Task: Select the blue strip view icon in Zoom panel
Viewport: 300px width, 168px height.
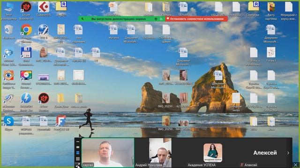Action: (x=78, y=153)
